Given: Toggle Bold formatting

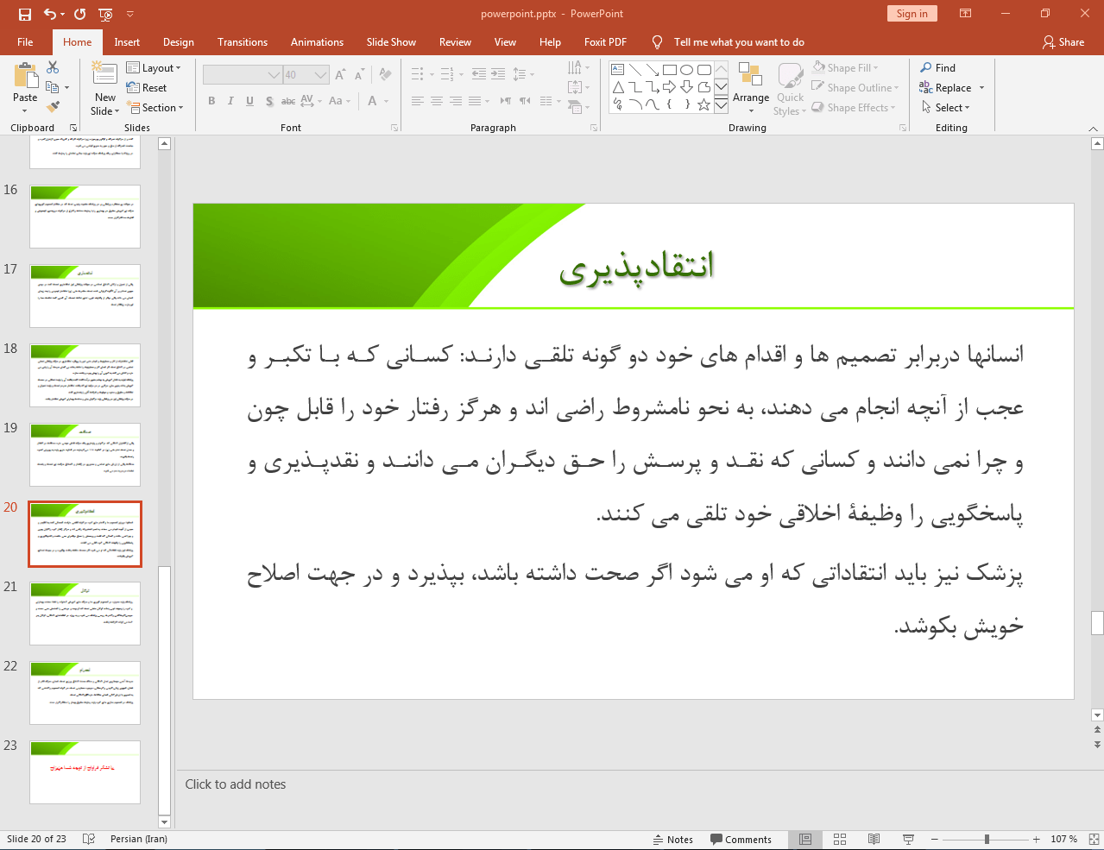Looking at the screenshot, I should click(211, 101).
